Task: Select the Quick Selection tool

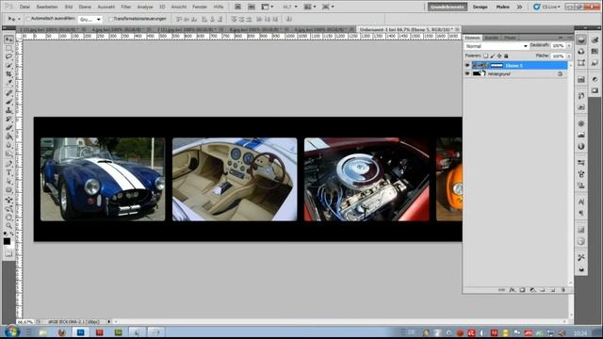Action: tap(8, 65)
